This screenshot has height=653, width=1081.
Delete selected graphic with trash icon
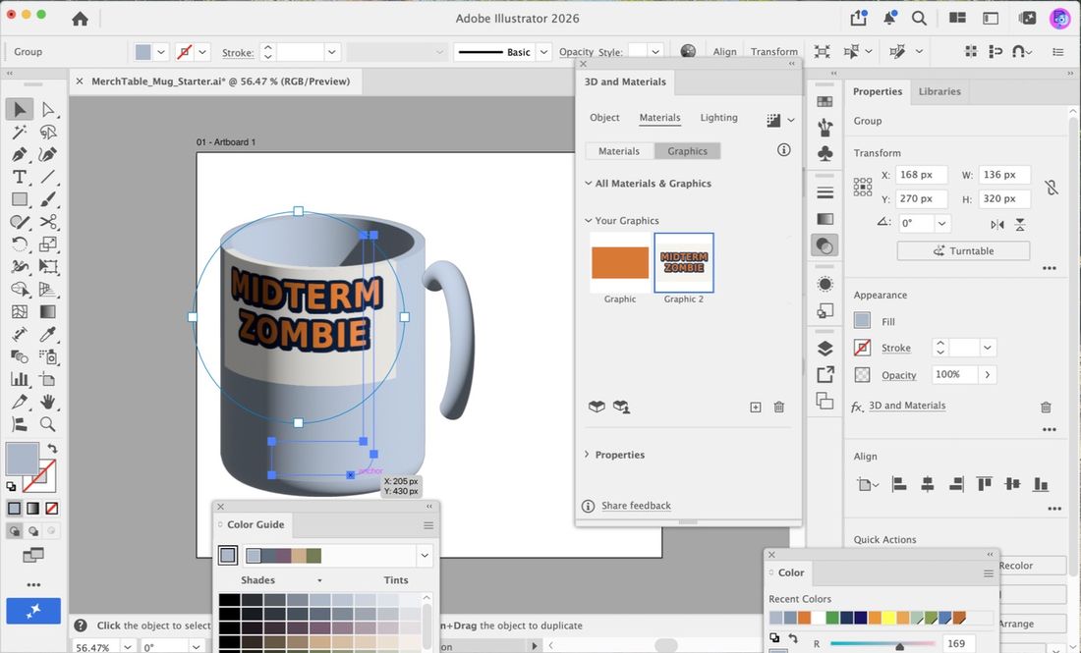(779, 408)
